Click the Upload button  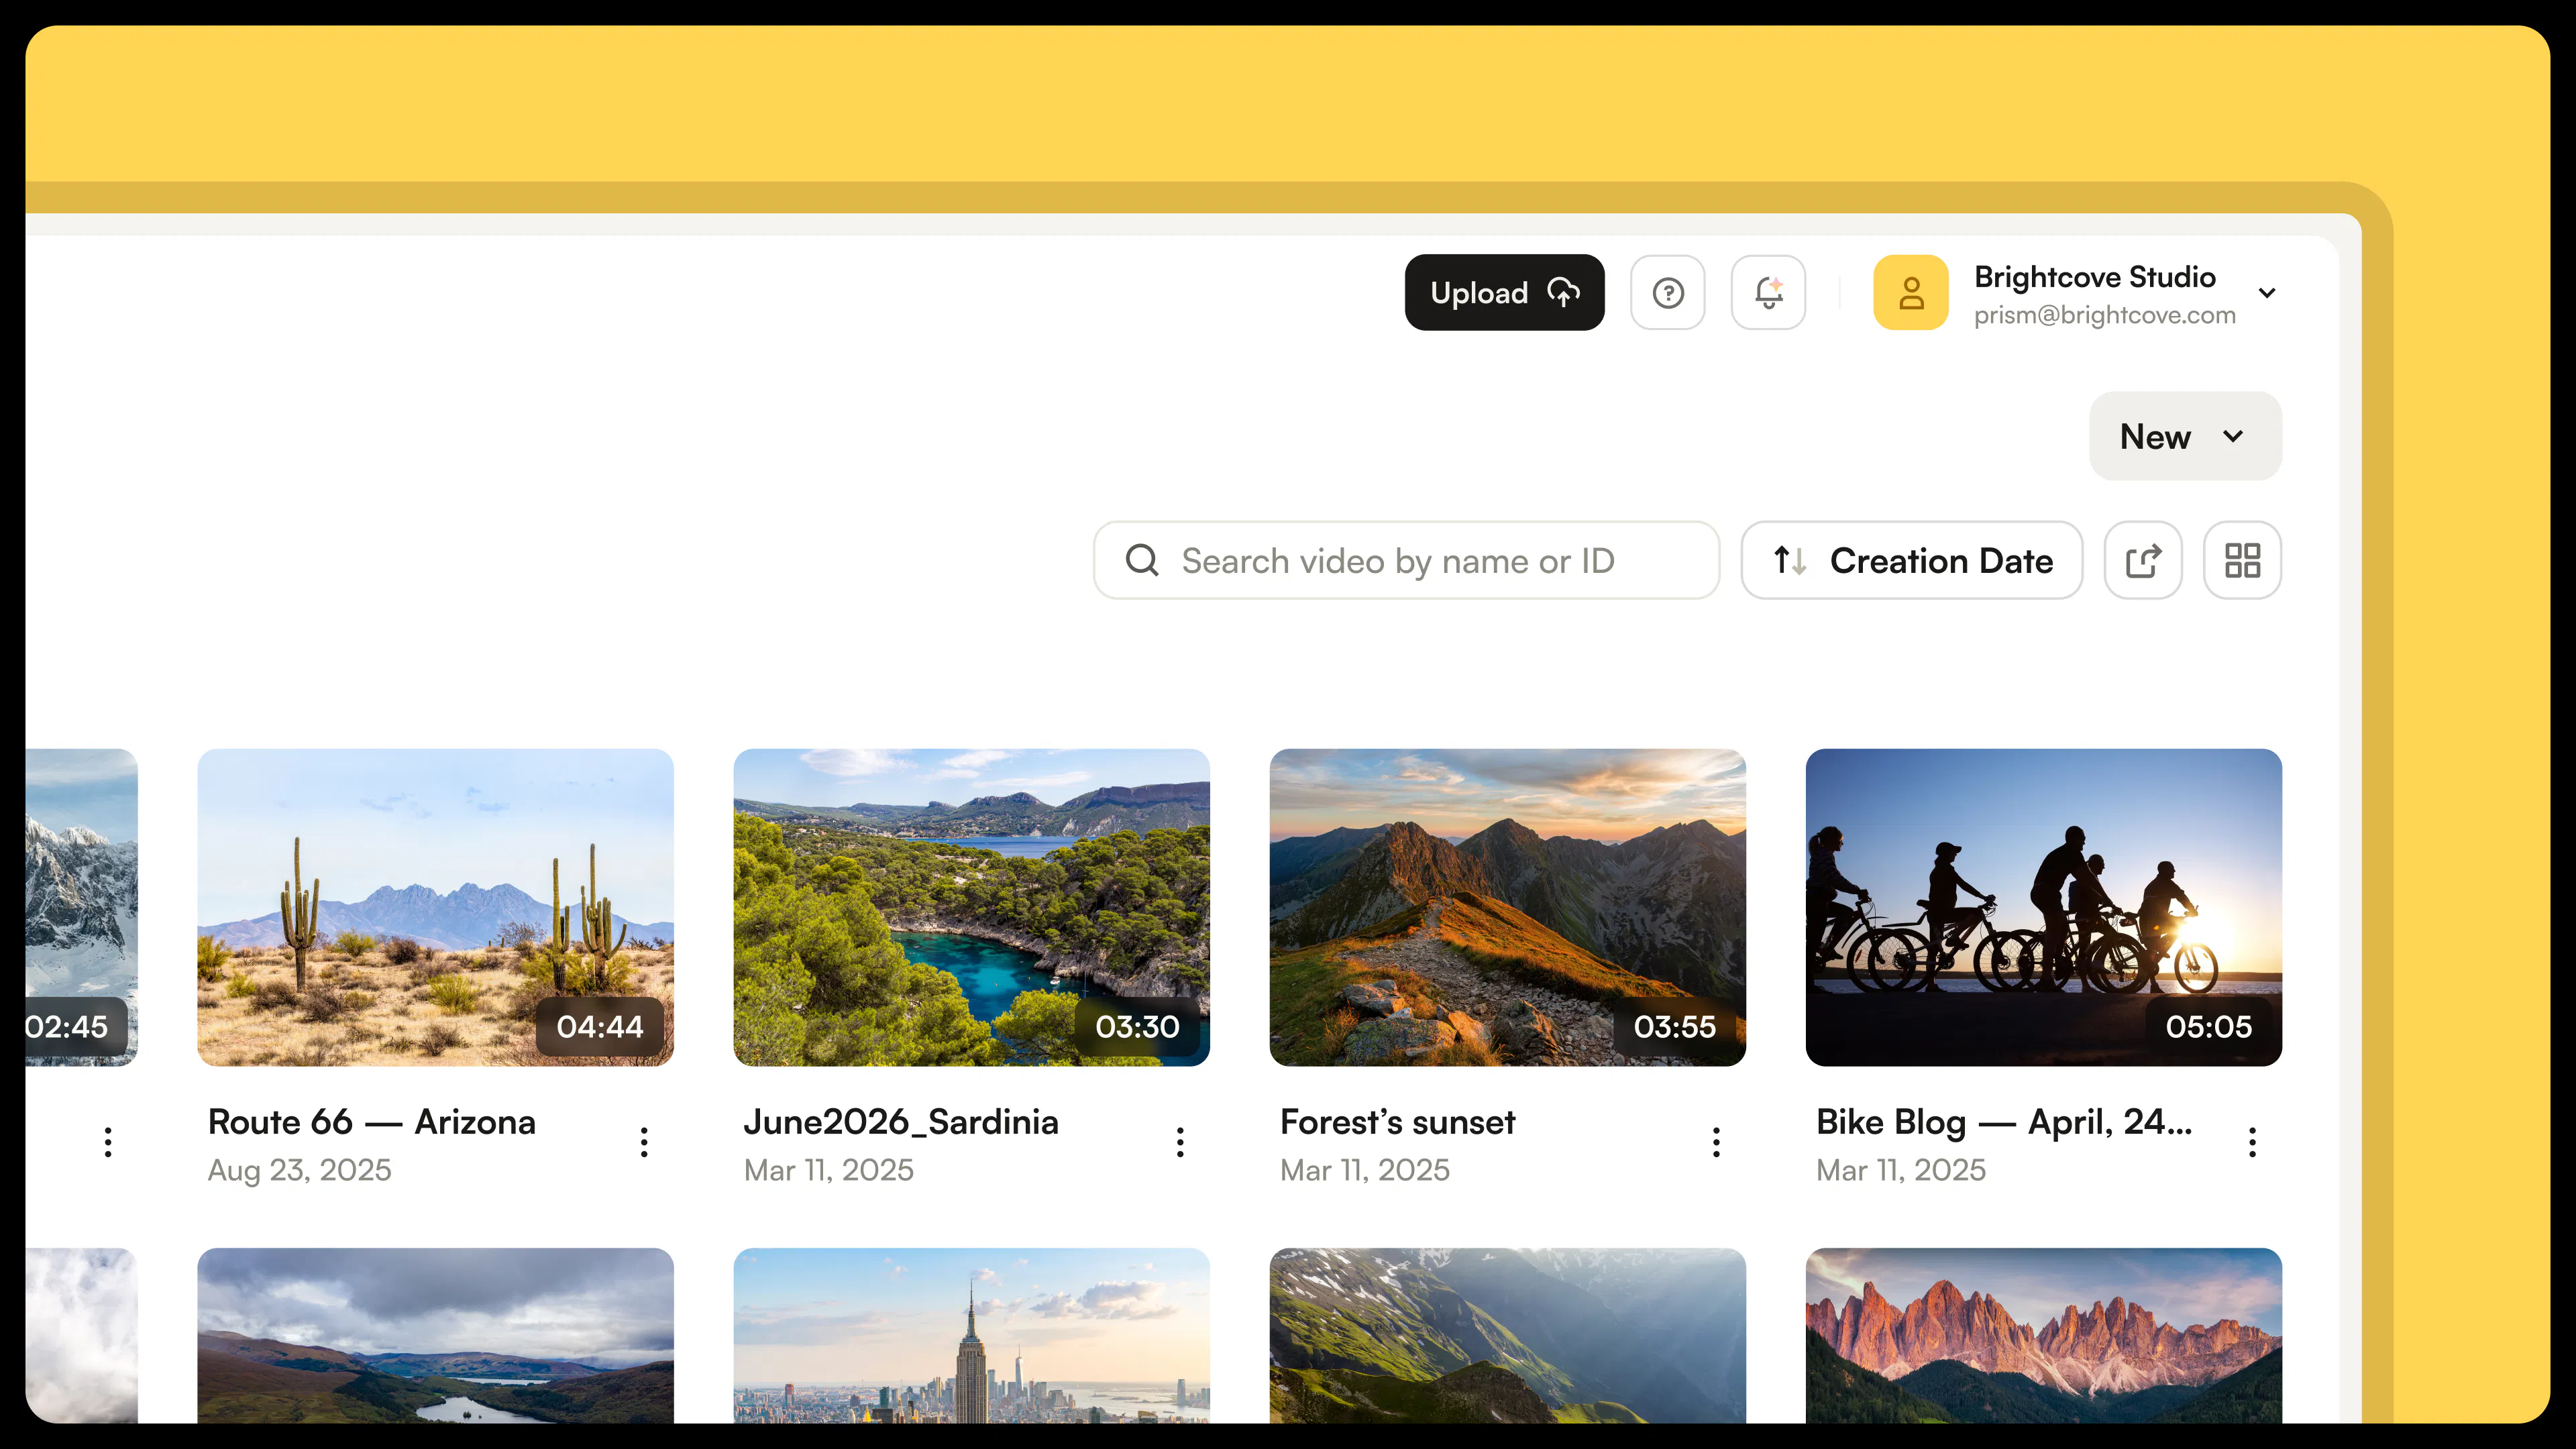pyautogui.click(x=1504, y=292)
